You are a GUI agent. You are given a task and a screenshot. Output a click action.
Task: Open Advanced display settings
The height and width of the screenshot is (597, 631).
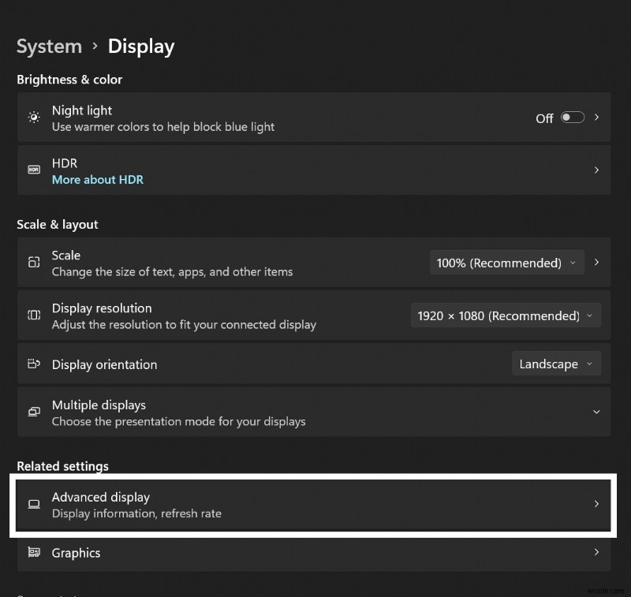point(315,504)
